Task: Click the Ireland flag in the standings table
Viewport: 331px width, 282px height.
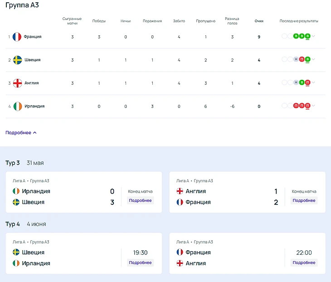Action: pyautogui.click(x=17, y=106)
